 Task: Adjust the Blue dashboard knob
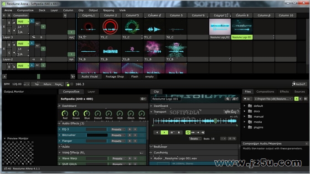87,114
